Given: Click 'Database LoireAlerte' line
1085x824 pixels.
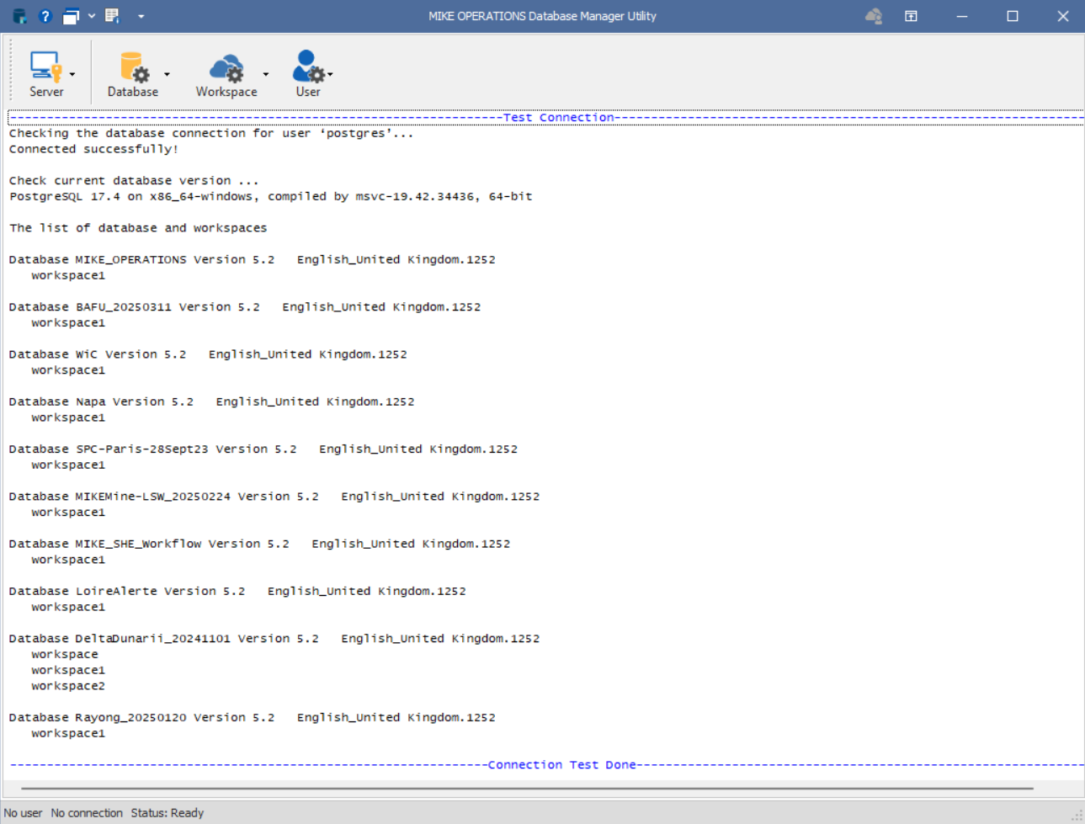Looking at the screenshot, I should (x=237, y=591).
